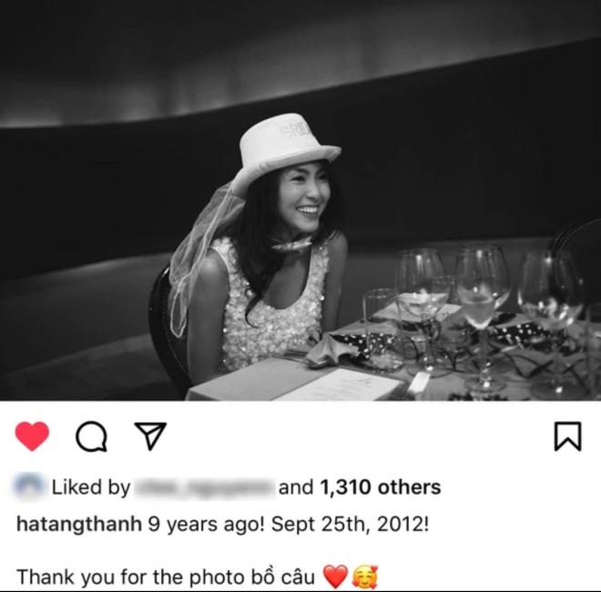Tap the caption text 9 years ago
Image resolution: width=601 pixels, height=592 pixels.
206,525
